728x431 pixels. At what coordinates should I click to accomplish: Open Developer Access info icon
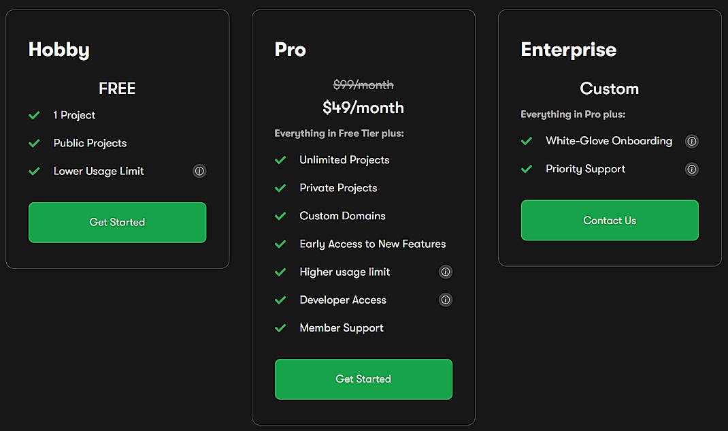tap(446, 300)
